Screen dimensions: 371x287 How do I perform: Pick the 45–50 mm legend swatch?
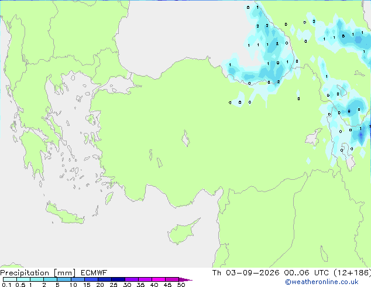(x=172, y=279)
